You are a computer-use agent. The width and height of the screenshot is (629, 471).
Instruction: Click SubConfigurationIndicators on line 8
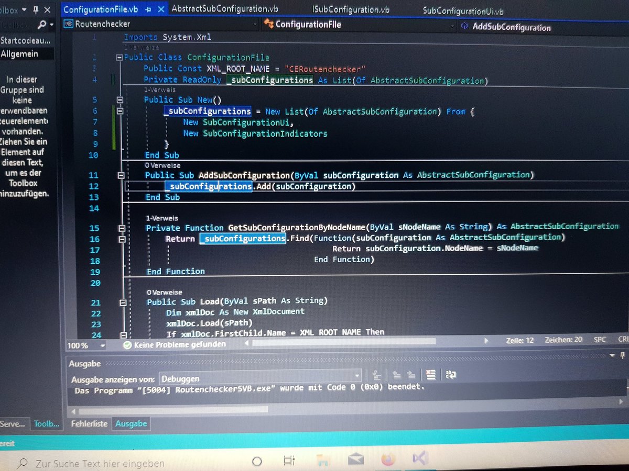[265, 133]
